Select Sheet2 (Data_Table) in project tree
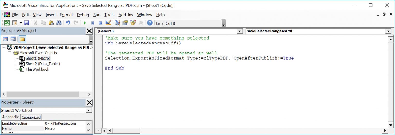Image resolution: width=395 pixels, height=135 pixels. (x=43, y=64)
